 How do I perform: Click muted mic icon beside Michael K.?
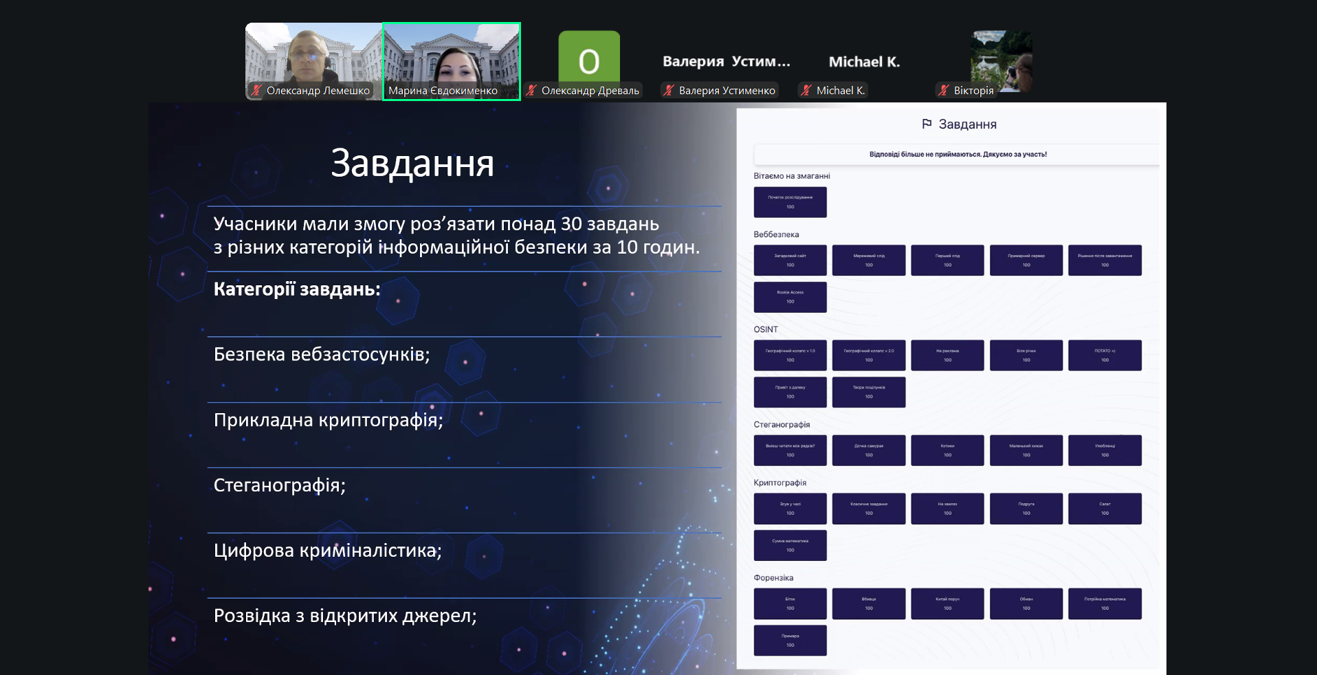[x=806, y=91]
